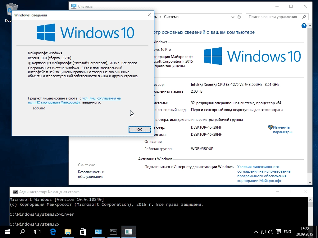
Task: Expand address bar history dropdown
Action: point(233,17)
